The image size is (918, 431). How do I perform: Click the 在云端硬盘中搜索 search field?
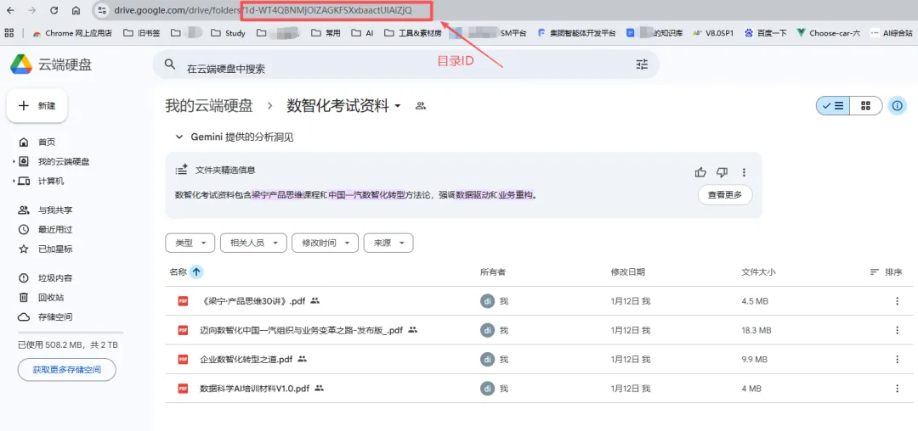pyautogui.click(x=405, y=64)
